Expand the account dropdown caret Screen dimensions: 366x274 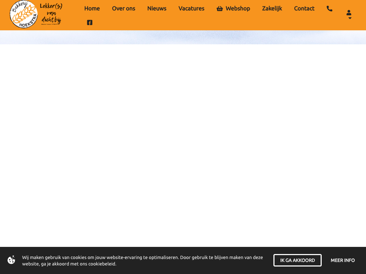[x=350, y=18]
